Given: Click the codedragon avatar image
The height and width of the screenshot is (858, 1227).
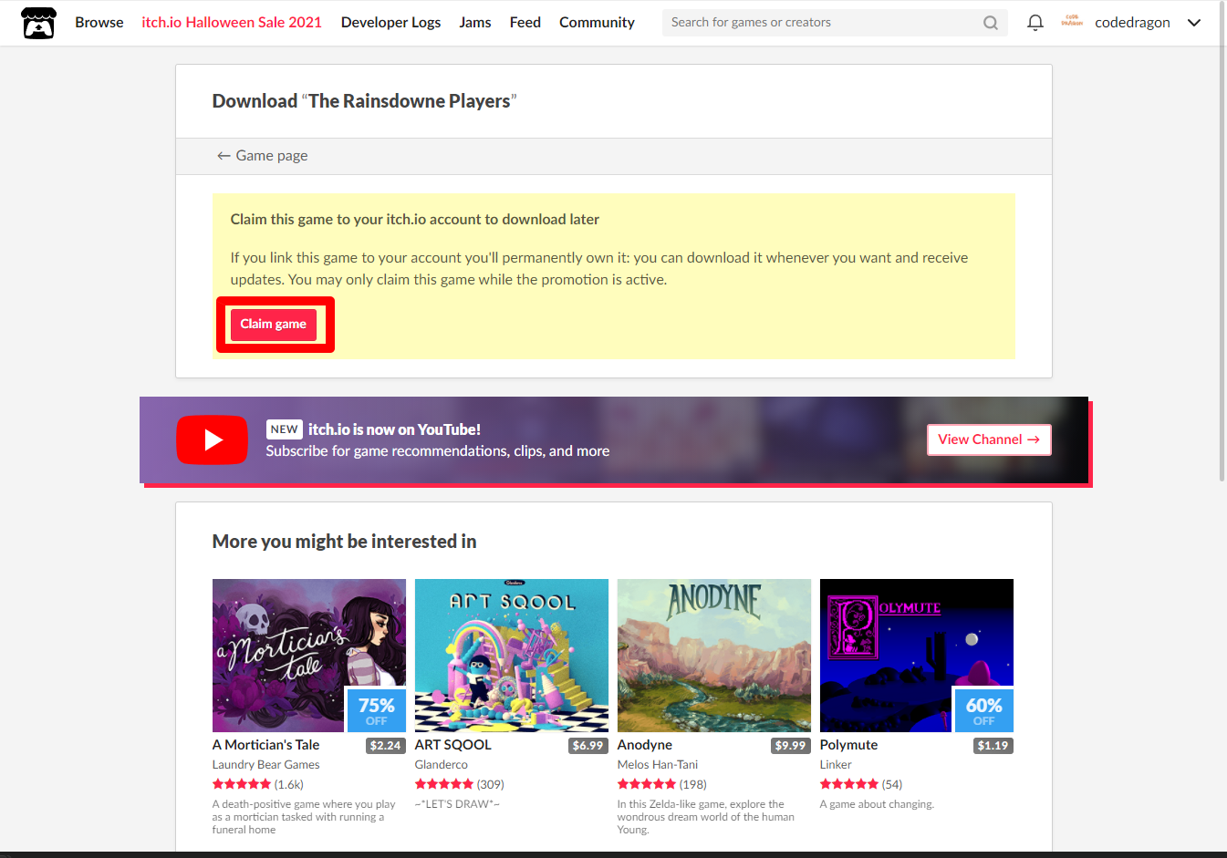Looking at the screenshot, I should tap(1072, 22).
